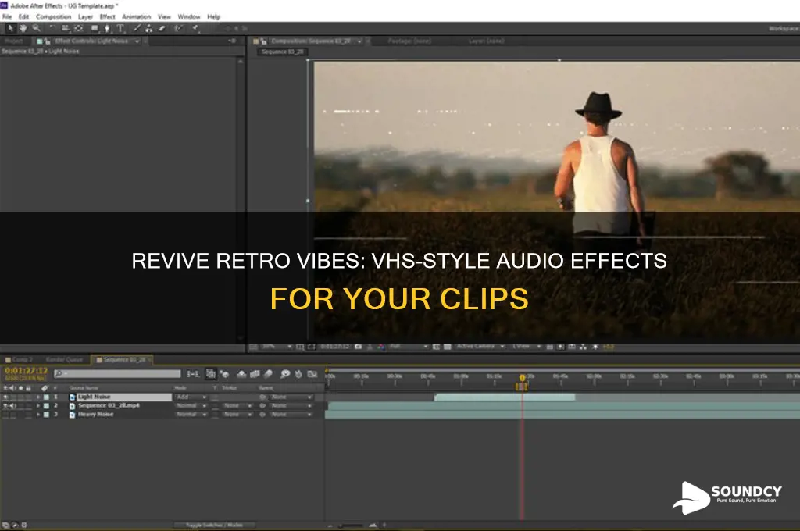Click the timeline zoom slider

pyautogui.click(x=352, y=525)
